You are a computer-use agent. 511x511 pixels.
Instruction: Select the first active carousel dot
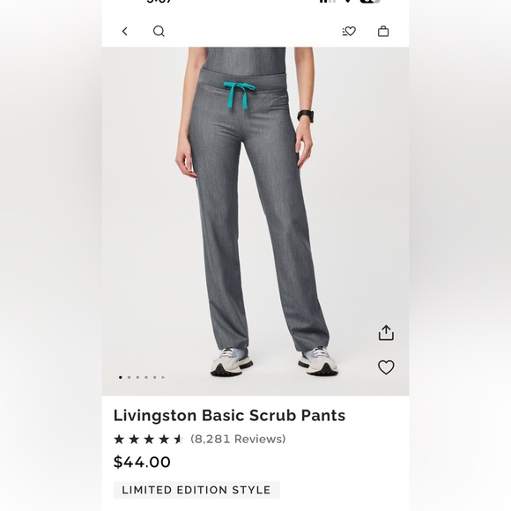(121, 377)
